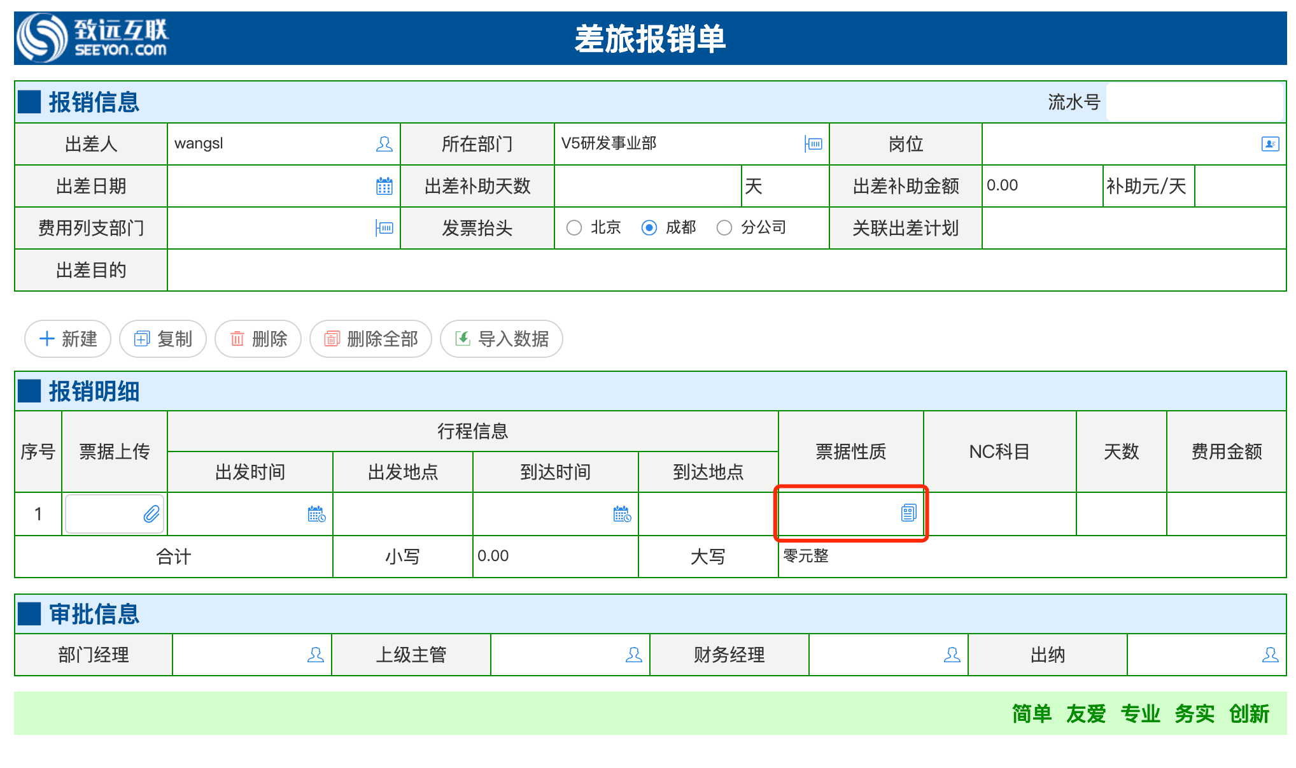
Task: Click the 出差补助金额 field showing 0.00
Action: [x=1042, y=186]
